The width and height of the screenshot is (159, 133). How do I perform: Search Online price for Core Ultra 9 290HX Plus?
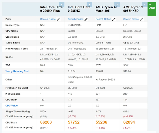[x=48, y=19]
